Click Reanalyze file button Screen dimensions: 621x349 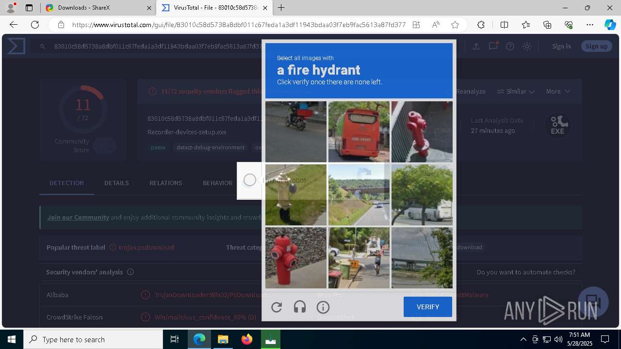click(x=467, y=91)
